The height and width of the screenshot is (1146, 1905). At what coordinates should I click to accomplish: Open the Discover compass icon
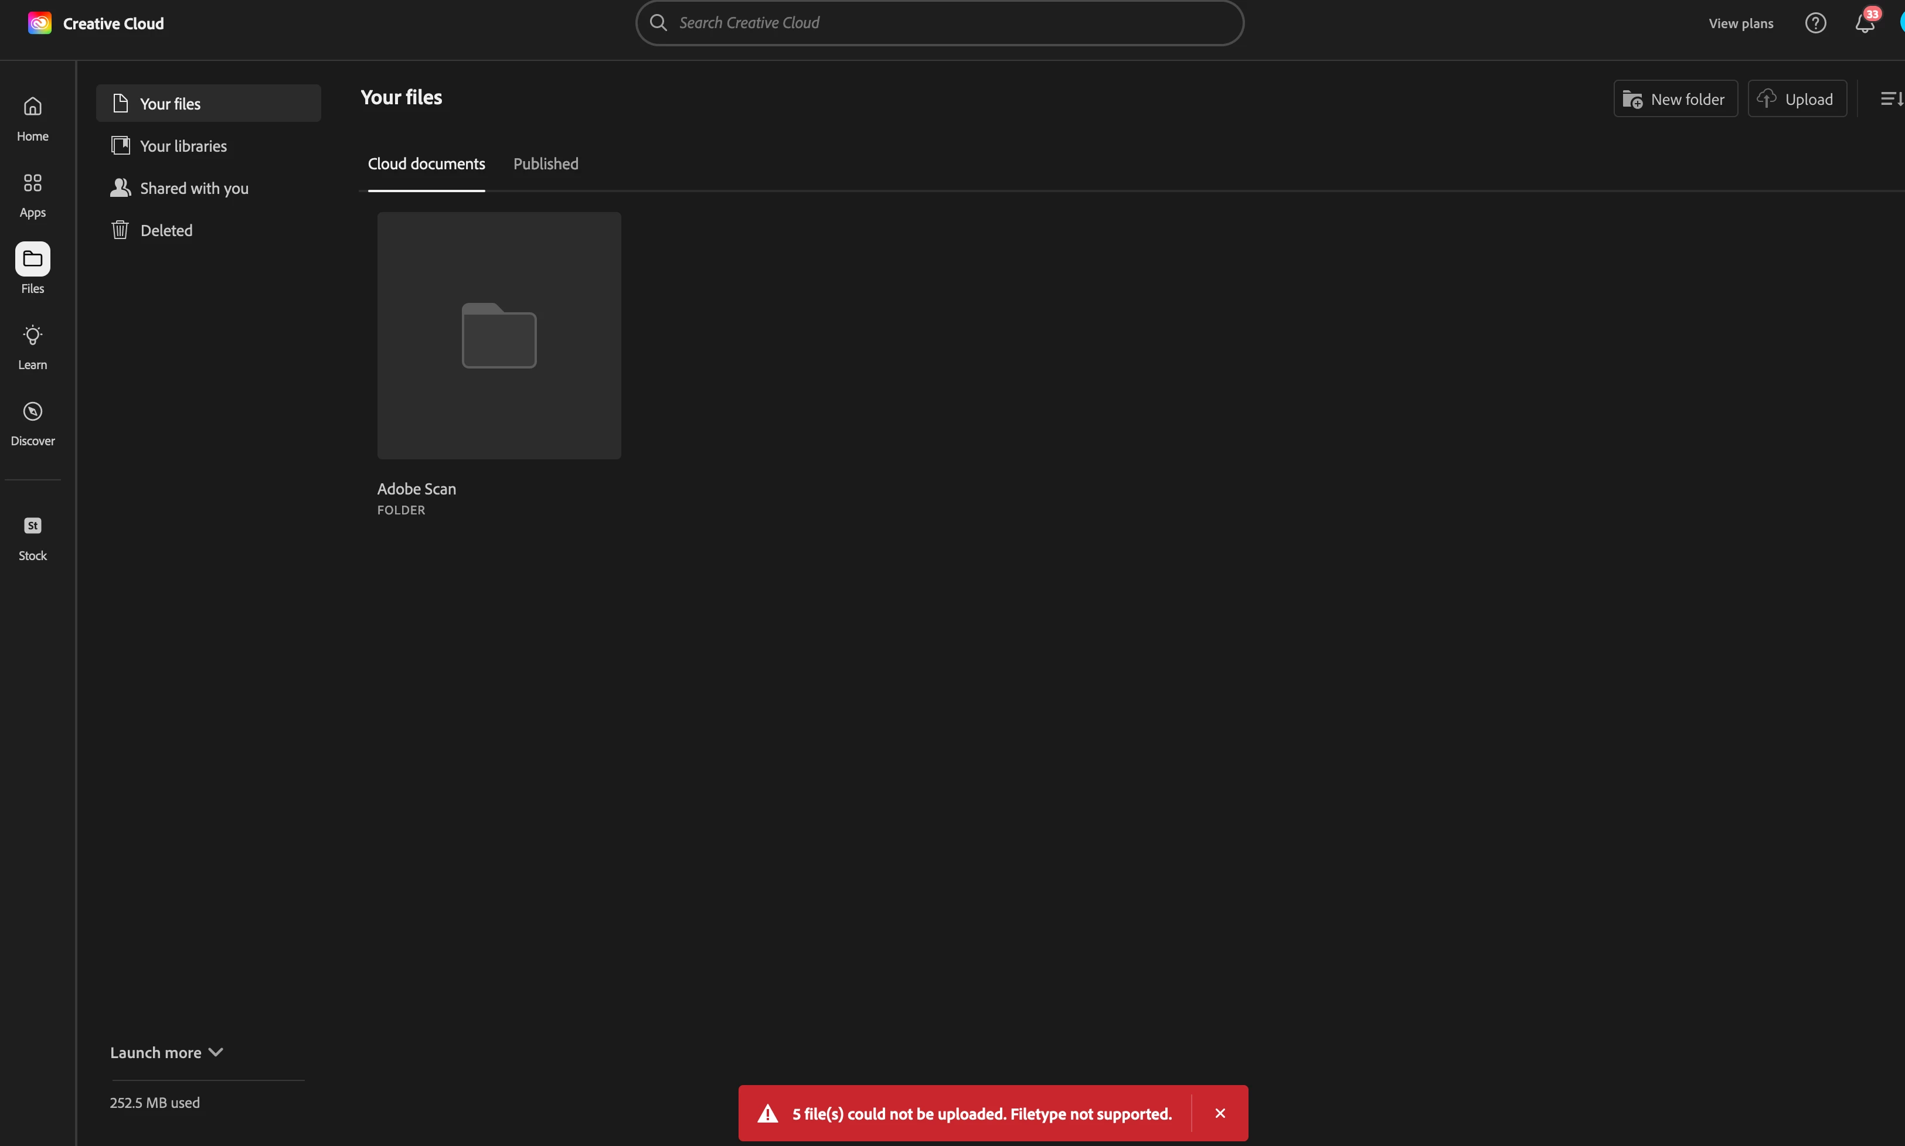(x=32, y=412)
